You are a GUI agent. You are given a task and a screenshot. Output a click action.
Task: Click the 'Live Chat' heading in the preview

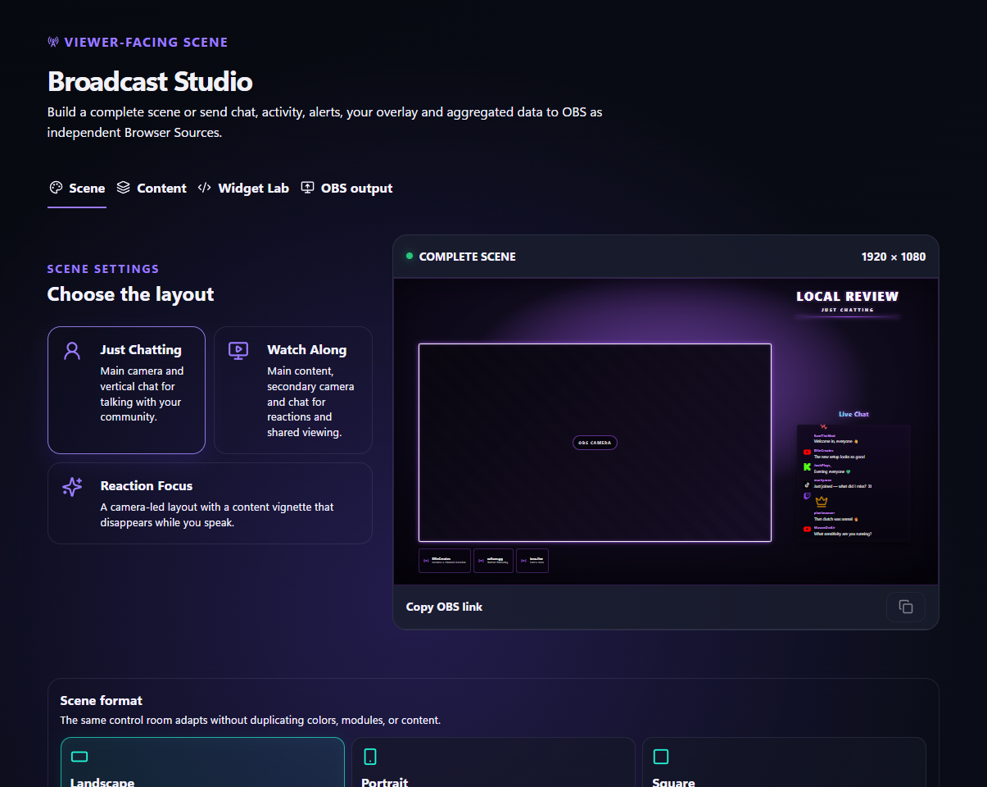click(853, 414)
